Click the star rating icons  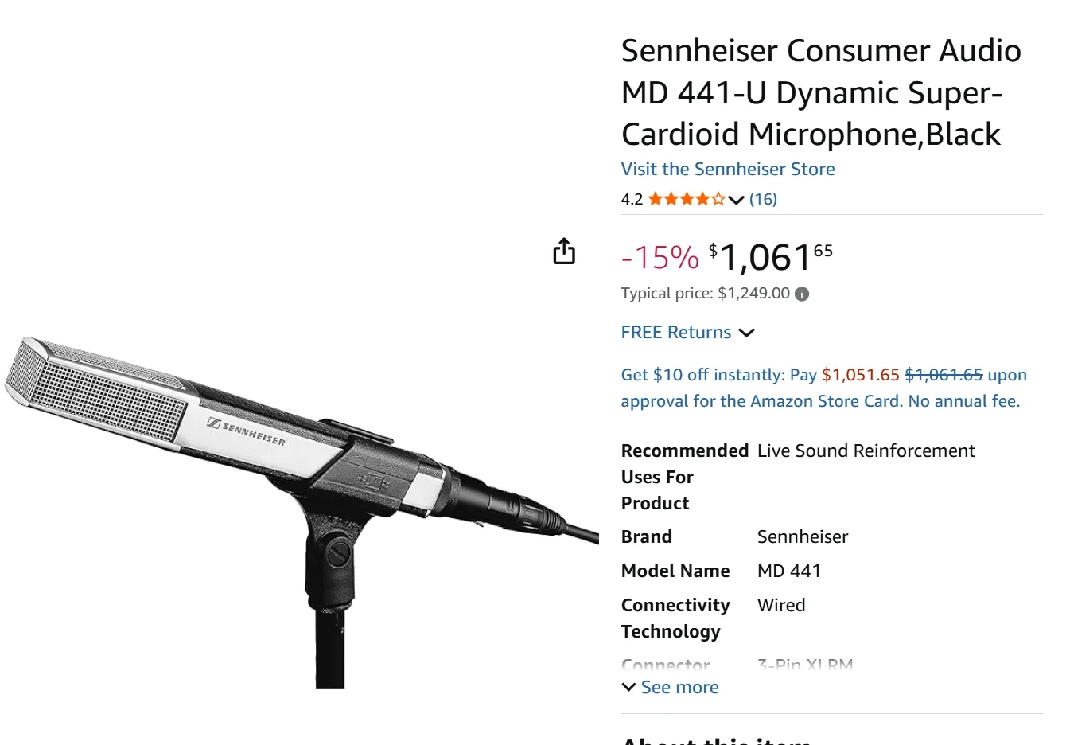pyautogui.click(x=686, y=199)
